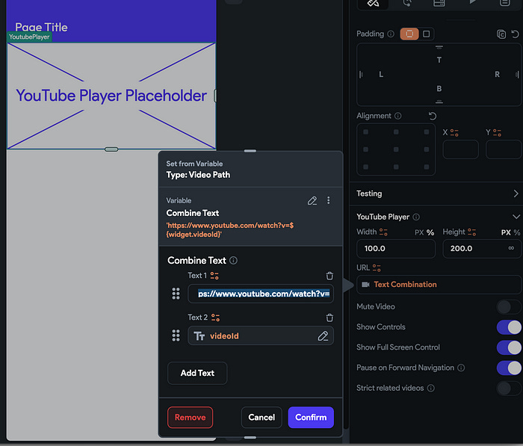Click the bottom padding field labeled B
Image resolution: width=523 pixels, height=446 pixels.
(x=439, y=89)
